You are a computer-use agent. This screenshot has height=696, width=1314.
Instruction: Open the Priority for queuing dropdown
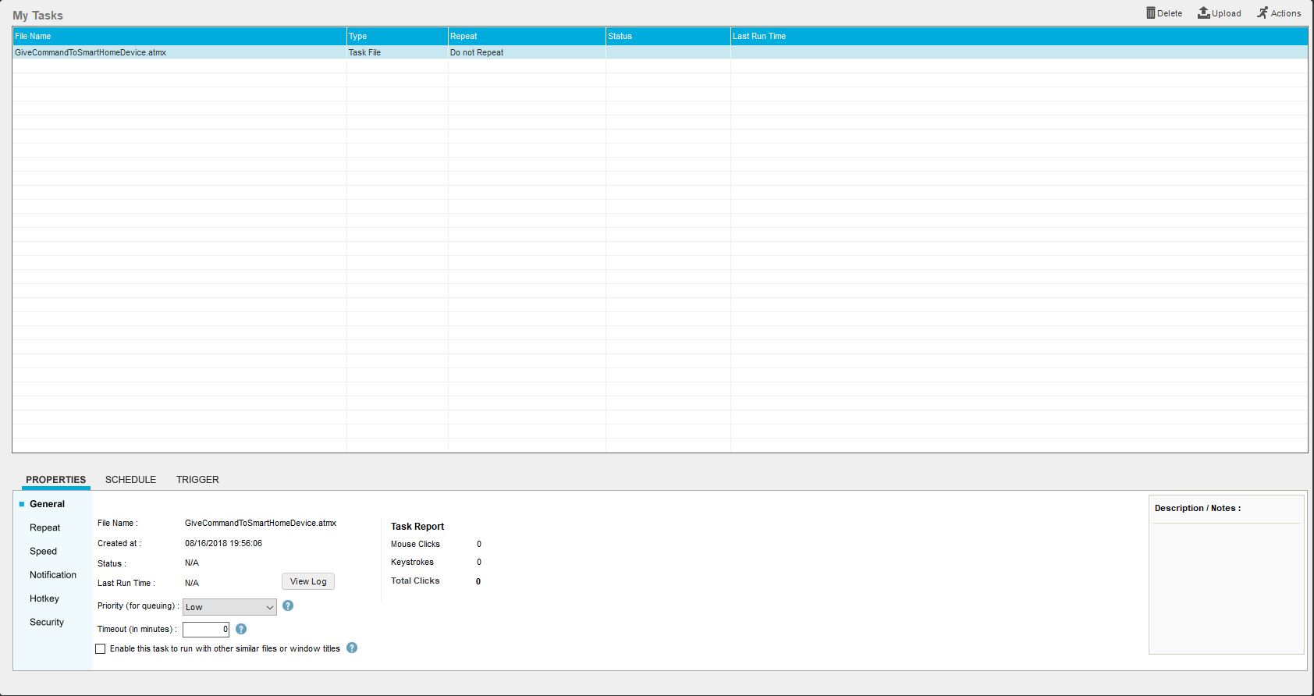(229, 607)
